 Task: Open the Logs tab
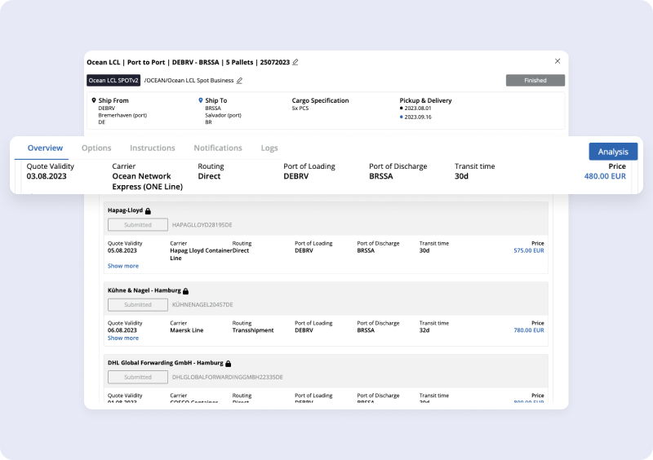(x=269, y=148)
